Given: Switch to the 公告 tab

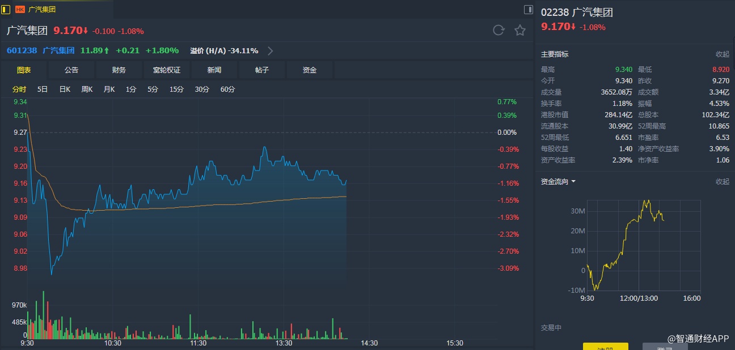Looking at the screenshot, I should click(71, 70).
